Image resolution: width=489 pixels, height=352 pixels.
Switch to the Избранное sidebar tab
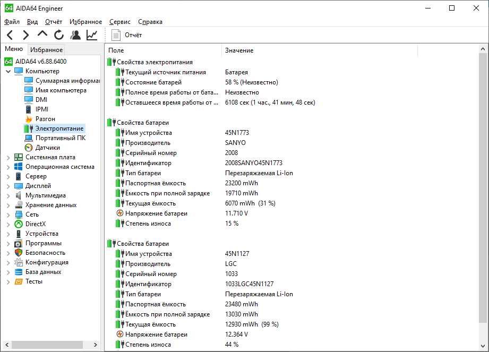[x=46, y=49]
